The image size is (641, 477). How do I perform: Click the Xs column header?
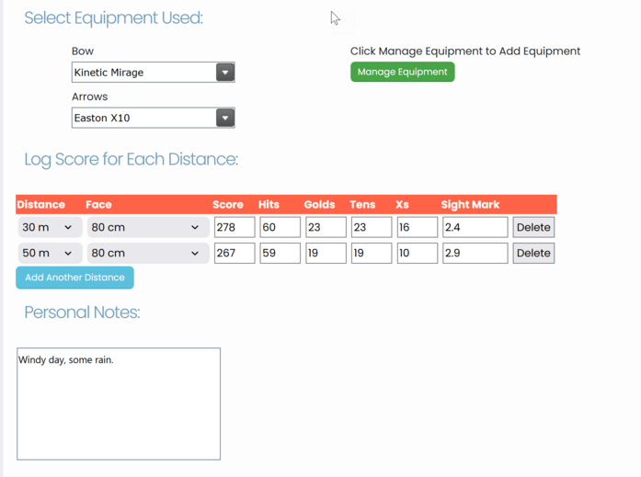402,204
